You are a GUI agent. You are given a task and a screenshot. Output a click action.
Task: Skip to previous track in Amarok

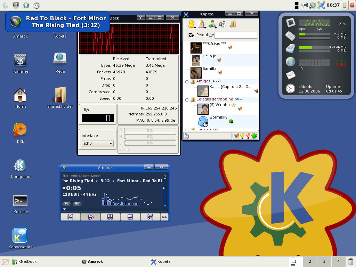point(70,217)
